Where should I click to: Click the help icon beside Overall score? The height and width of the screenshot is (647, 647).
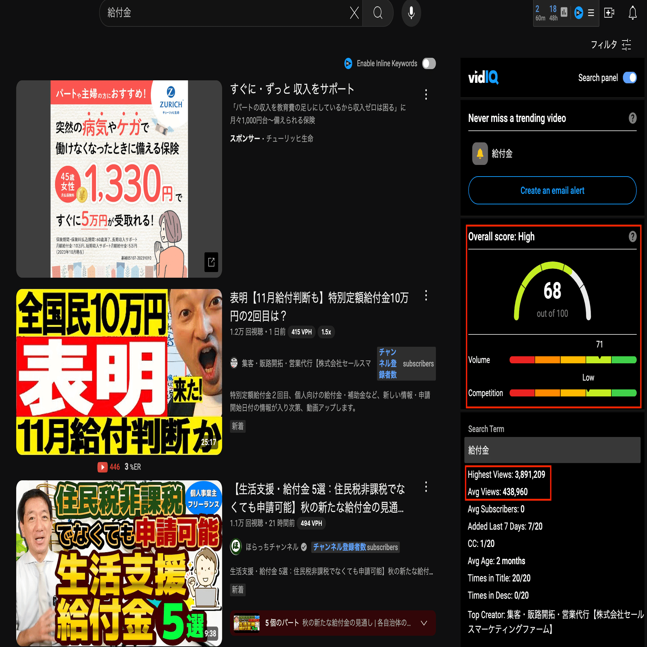633,236
